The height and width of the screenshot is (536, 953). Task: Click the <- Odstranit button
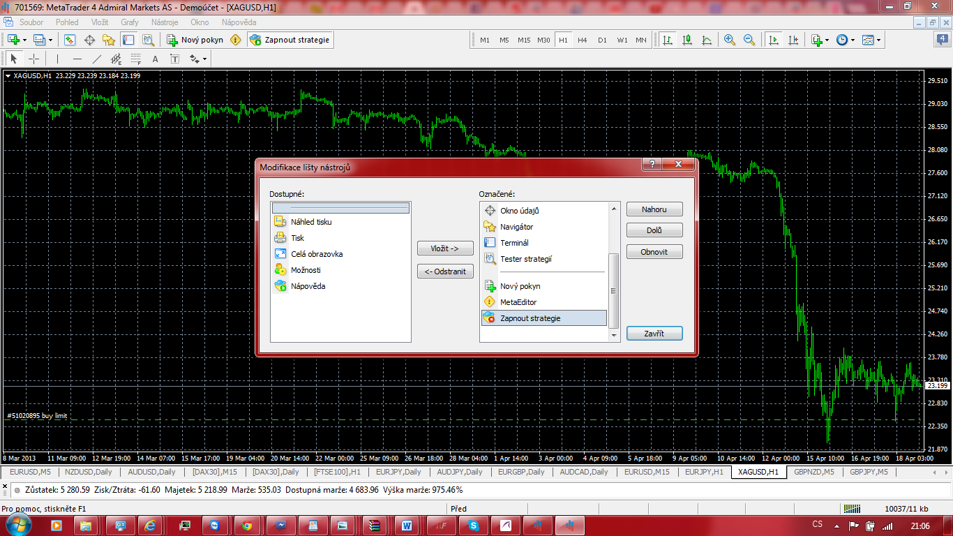pyautogui.click(x=445, y=271)
